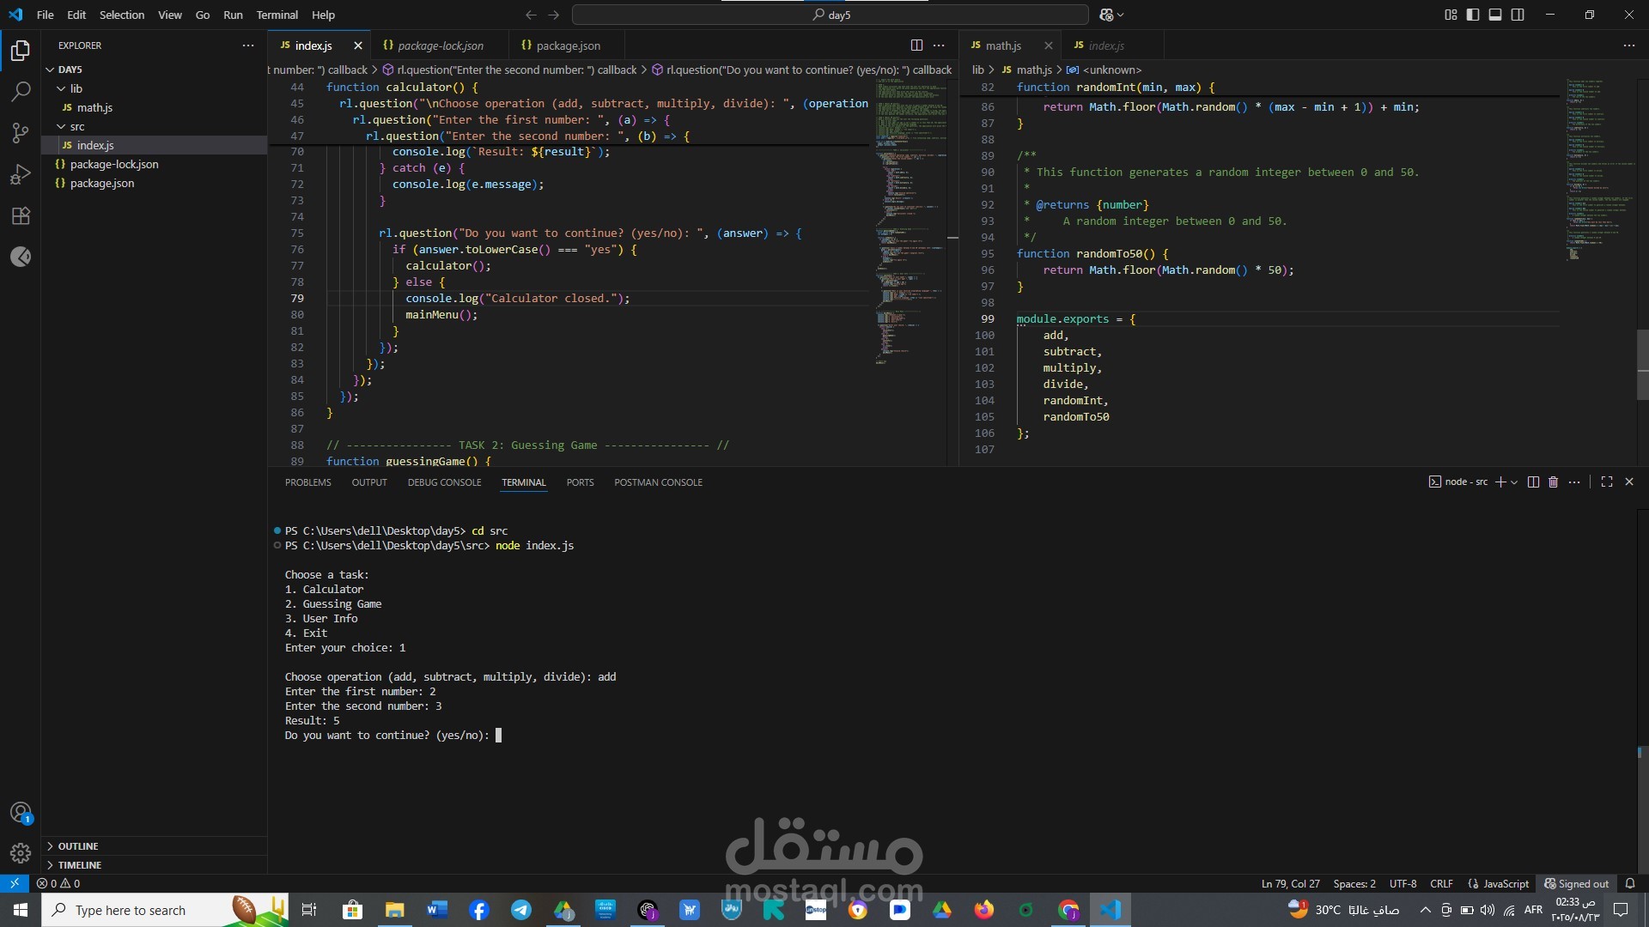Maximize the terminal panel size
Viewport: 1649px width, 927px height.
coord(1607,482)
